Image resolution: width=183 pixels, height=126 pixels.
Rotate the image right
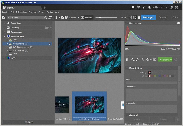click(x=137, y=60)
